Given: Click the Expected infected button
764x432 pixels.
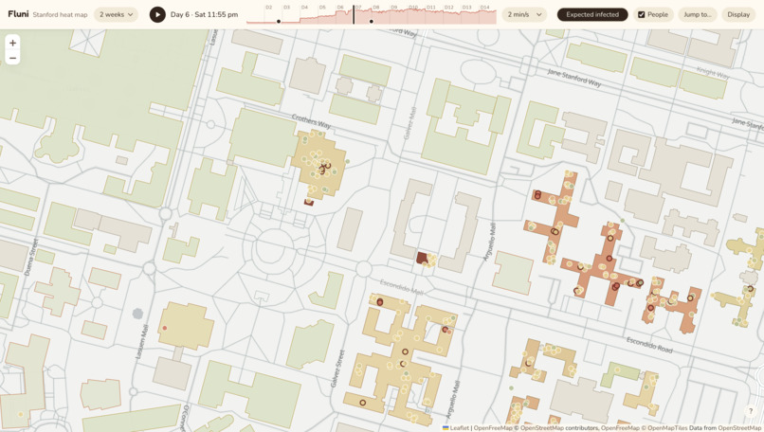Looking at the screenshot, I should click(592, 14).
